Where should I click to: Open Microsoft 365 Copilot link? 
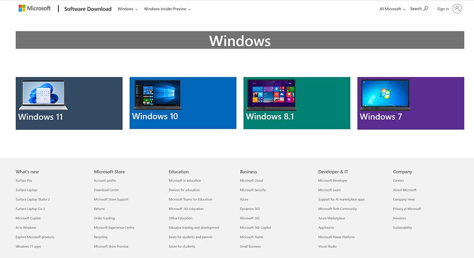tap(255, 228)
